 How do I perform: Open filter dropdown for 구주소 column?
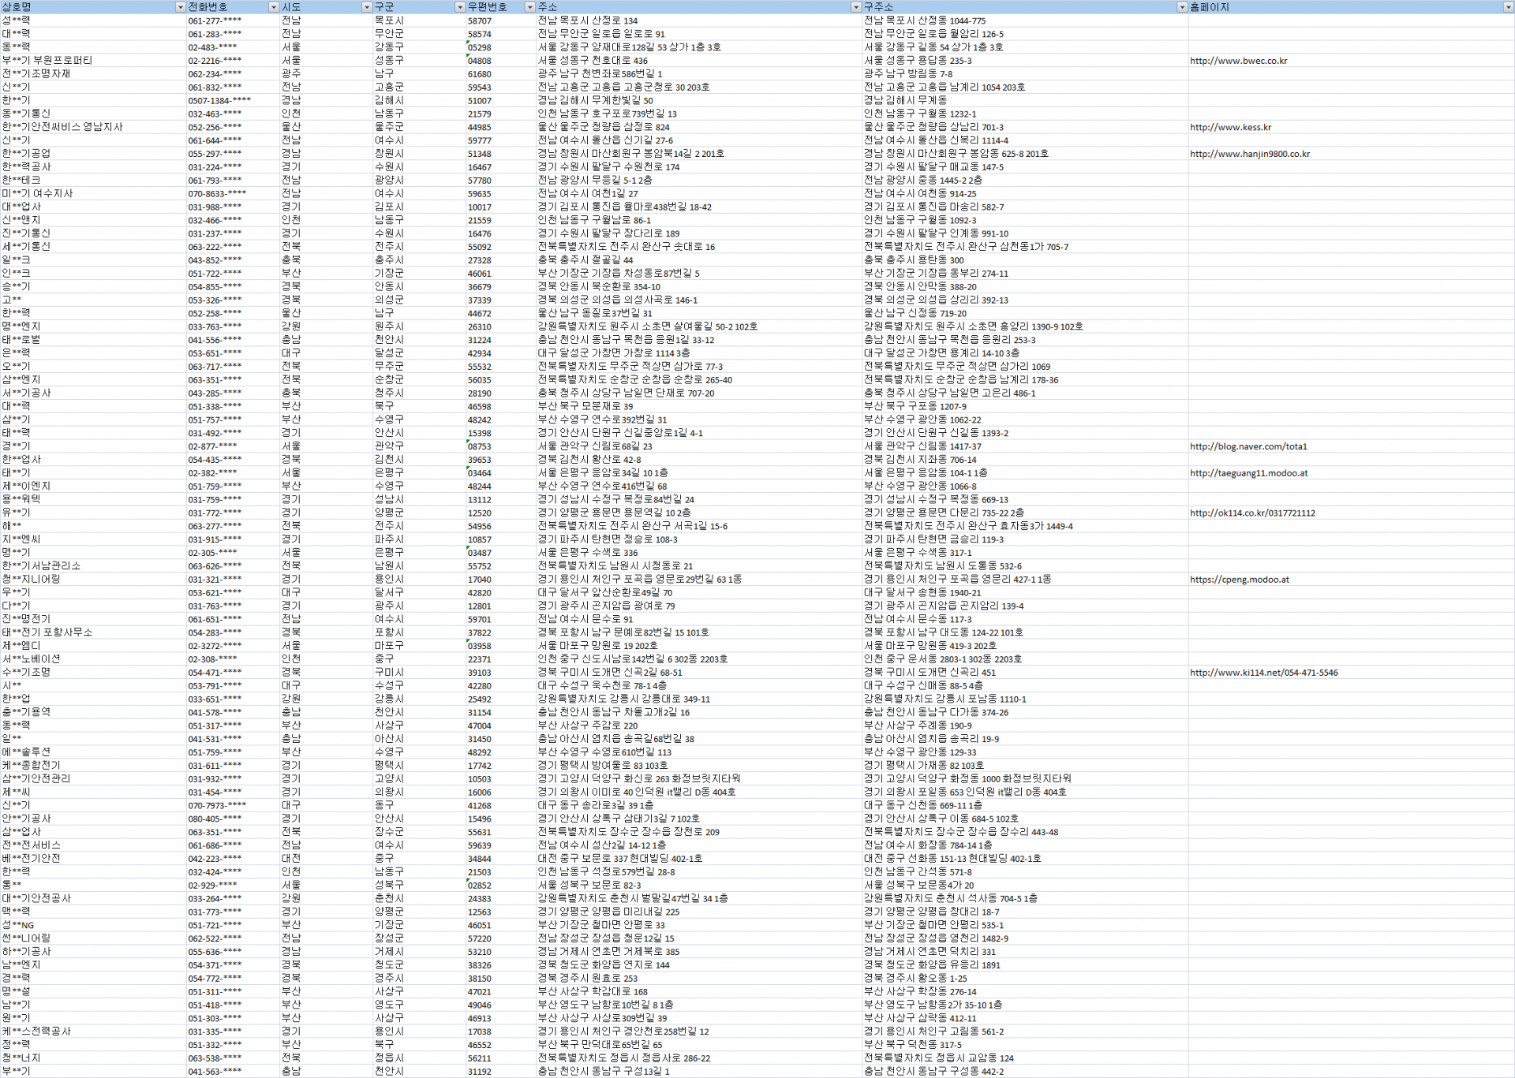click(x=1181, y=7)
